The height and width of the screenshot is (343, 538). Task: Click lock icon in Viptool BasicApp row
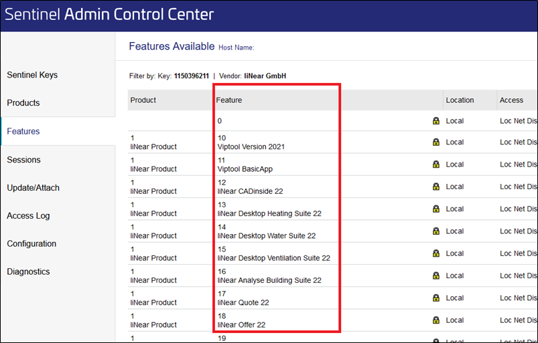(x=435, y=164)
